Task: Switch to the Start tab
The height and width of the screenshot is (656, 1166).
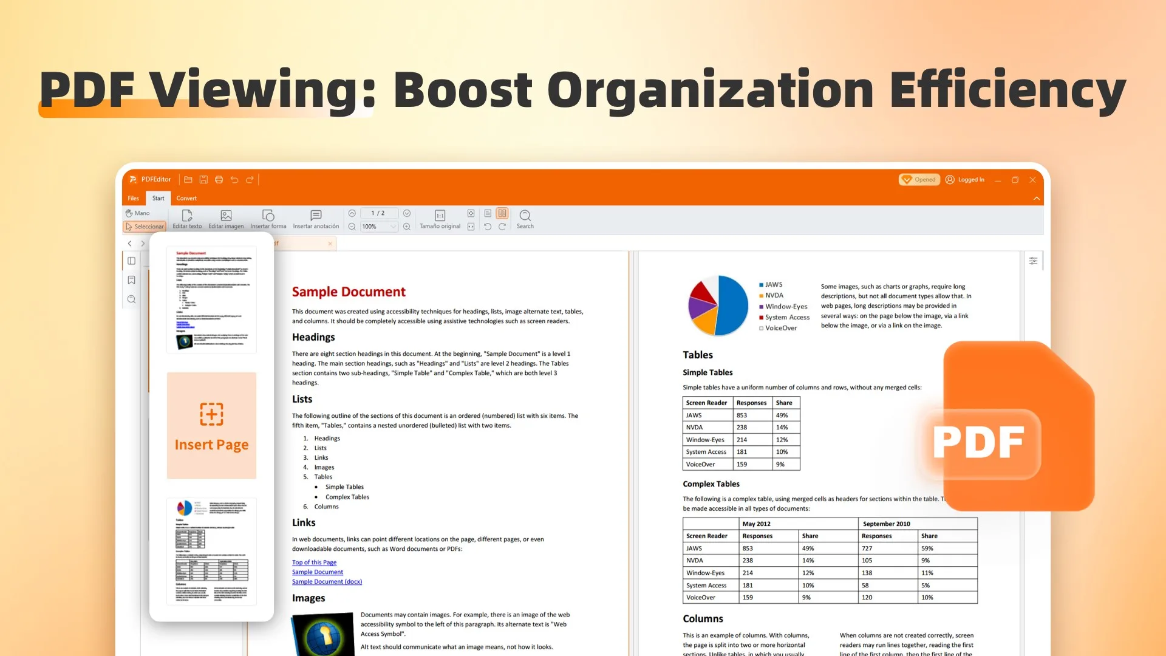Action: (158, 198)
